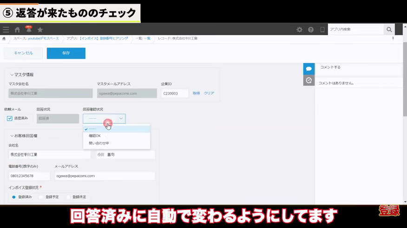Open the 回答確認状況 dropdown

point(105,119)
